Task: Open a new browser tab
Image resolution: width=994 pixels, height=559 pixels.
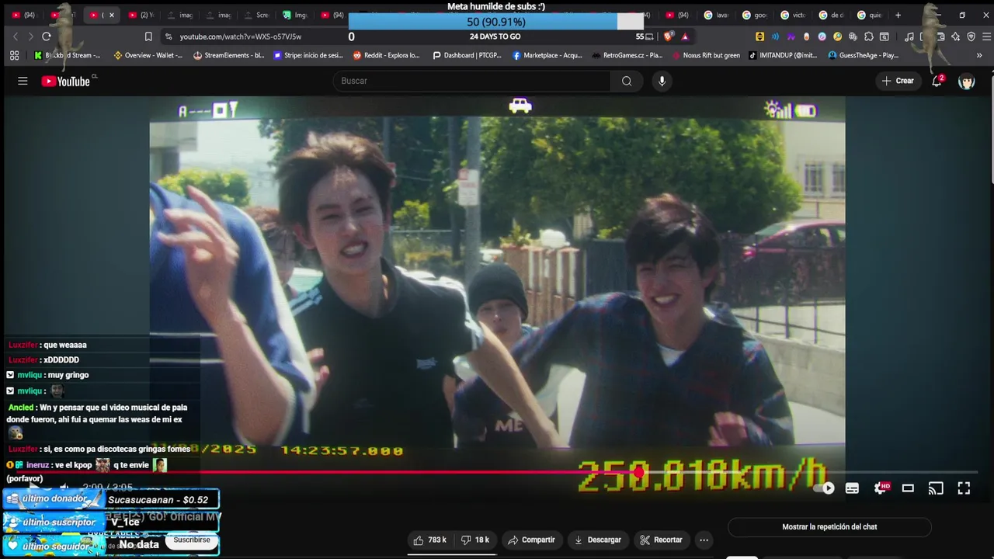Action: click(898, 15)
